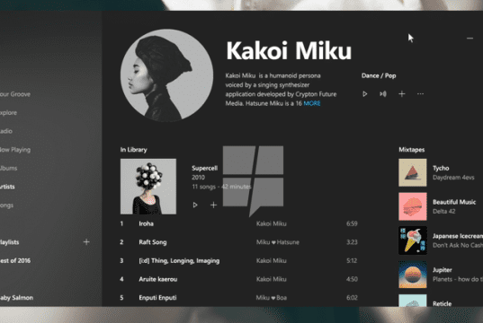The height and width of the screenshot is (323, 483).
Task: Select track 1 Iroha
Action: (x=146, y=223)
